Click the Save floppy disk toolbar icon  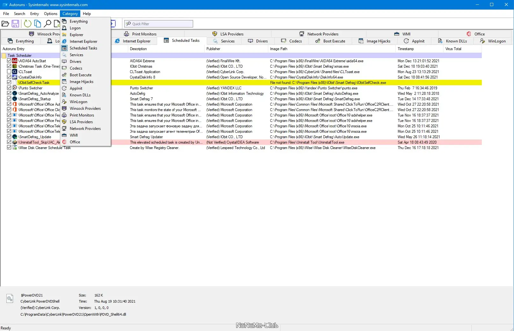pos(15,24)
